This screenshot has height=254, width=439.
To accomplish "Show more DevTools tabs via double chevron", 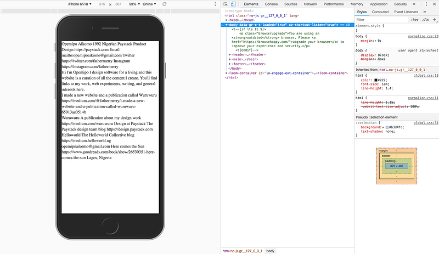I will pos(414,4).
